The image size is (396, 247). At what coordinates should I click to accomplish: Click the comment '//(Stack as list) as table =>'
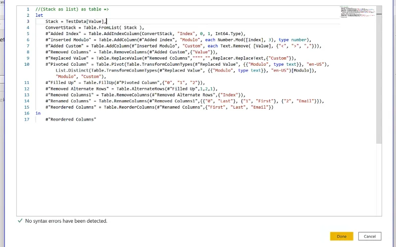[x=72, y=9]
